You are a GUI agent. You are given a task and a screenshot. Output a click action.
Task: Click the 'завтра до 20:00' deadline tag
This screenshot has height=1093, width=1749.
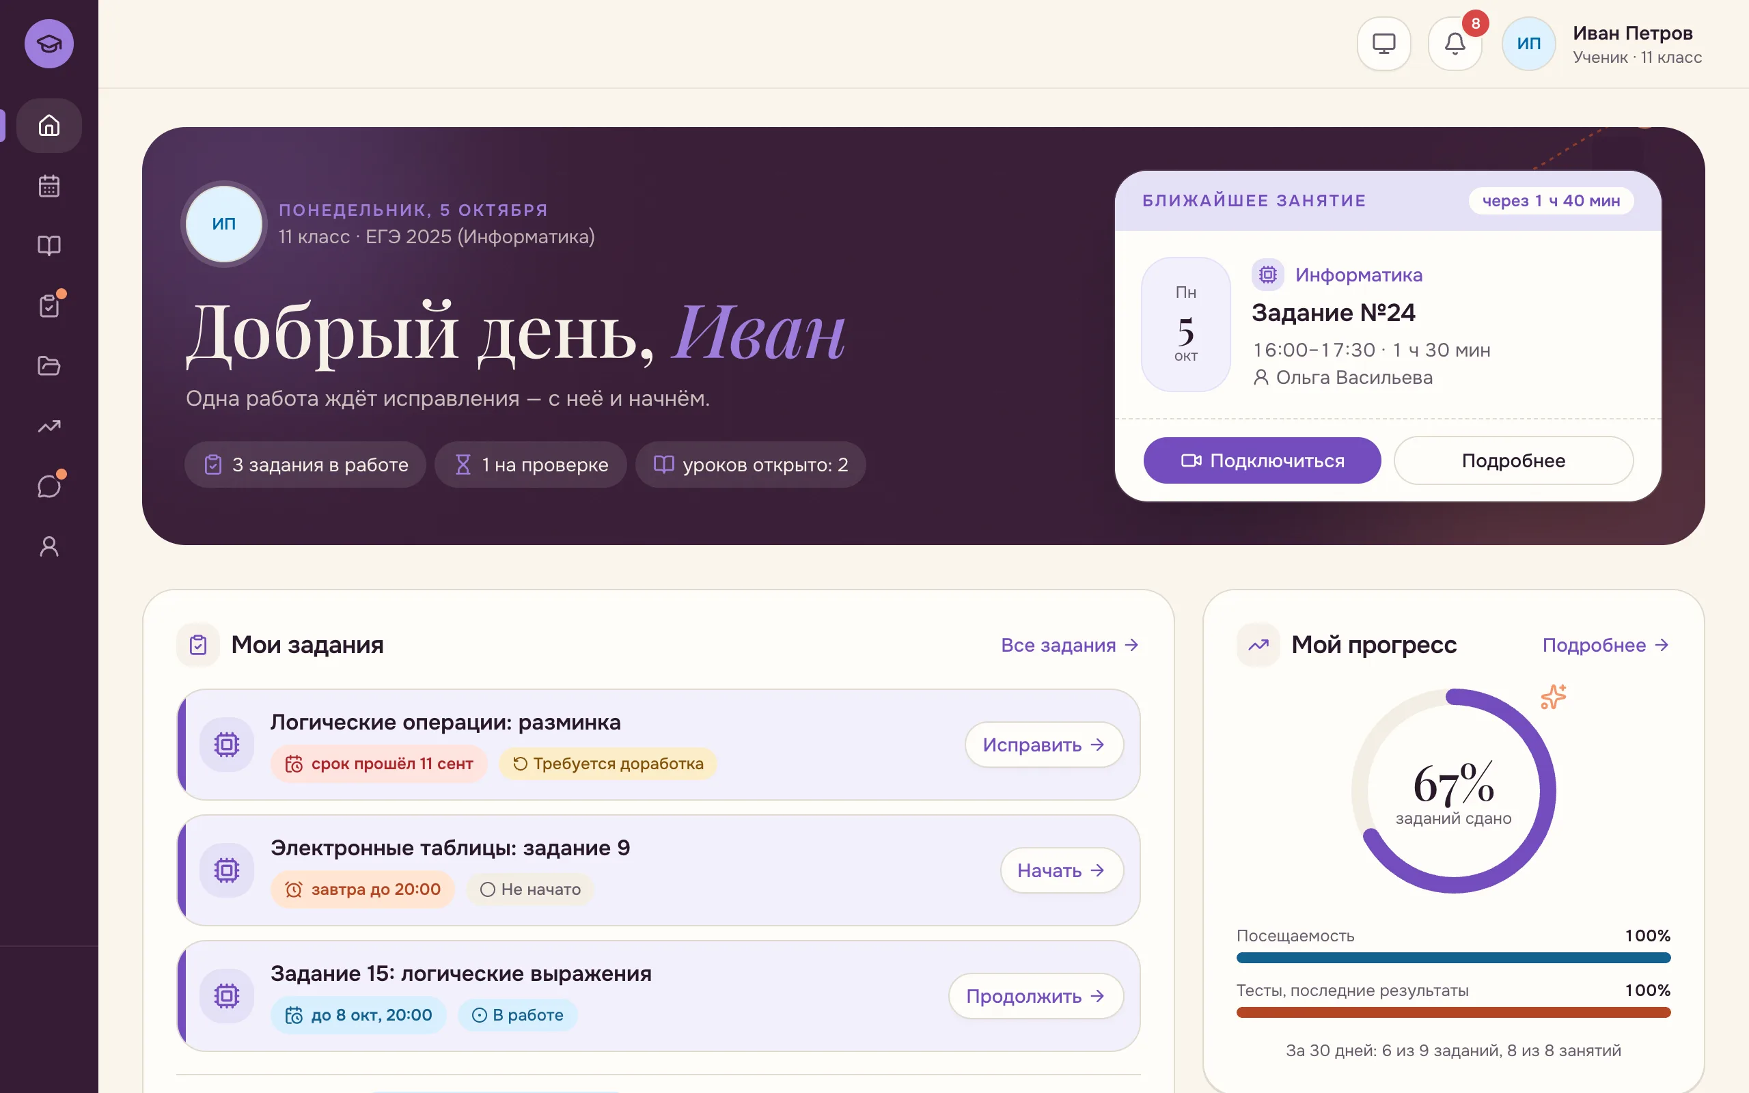tap(362, 889)
